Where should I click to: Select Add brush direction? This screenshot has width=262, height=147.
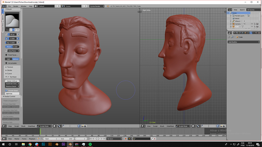pos(8,59)
